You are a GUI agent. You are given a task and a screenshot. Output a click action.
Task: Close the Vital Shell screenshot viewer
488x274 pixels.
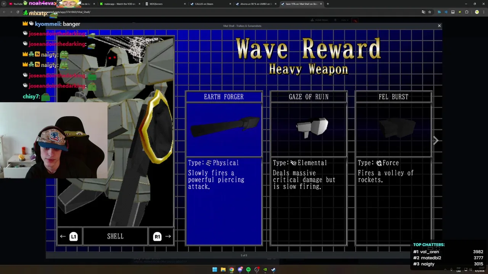click(439, 26)
